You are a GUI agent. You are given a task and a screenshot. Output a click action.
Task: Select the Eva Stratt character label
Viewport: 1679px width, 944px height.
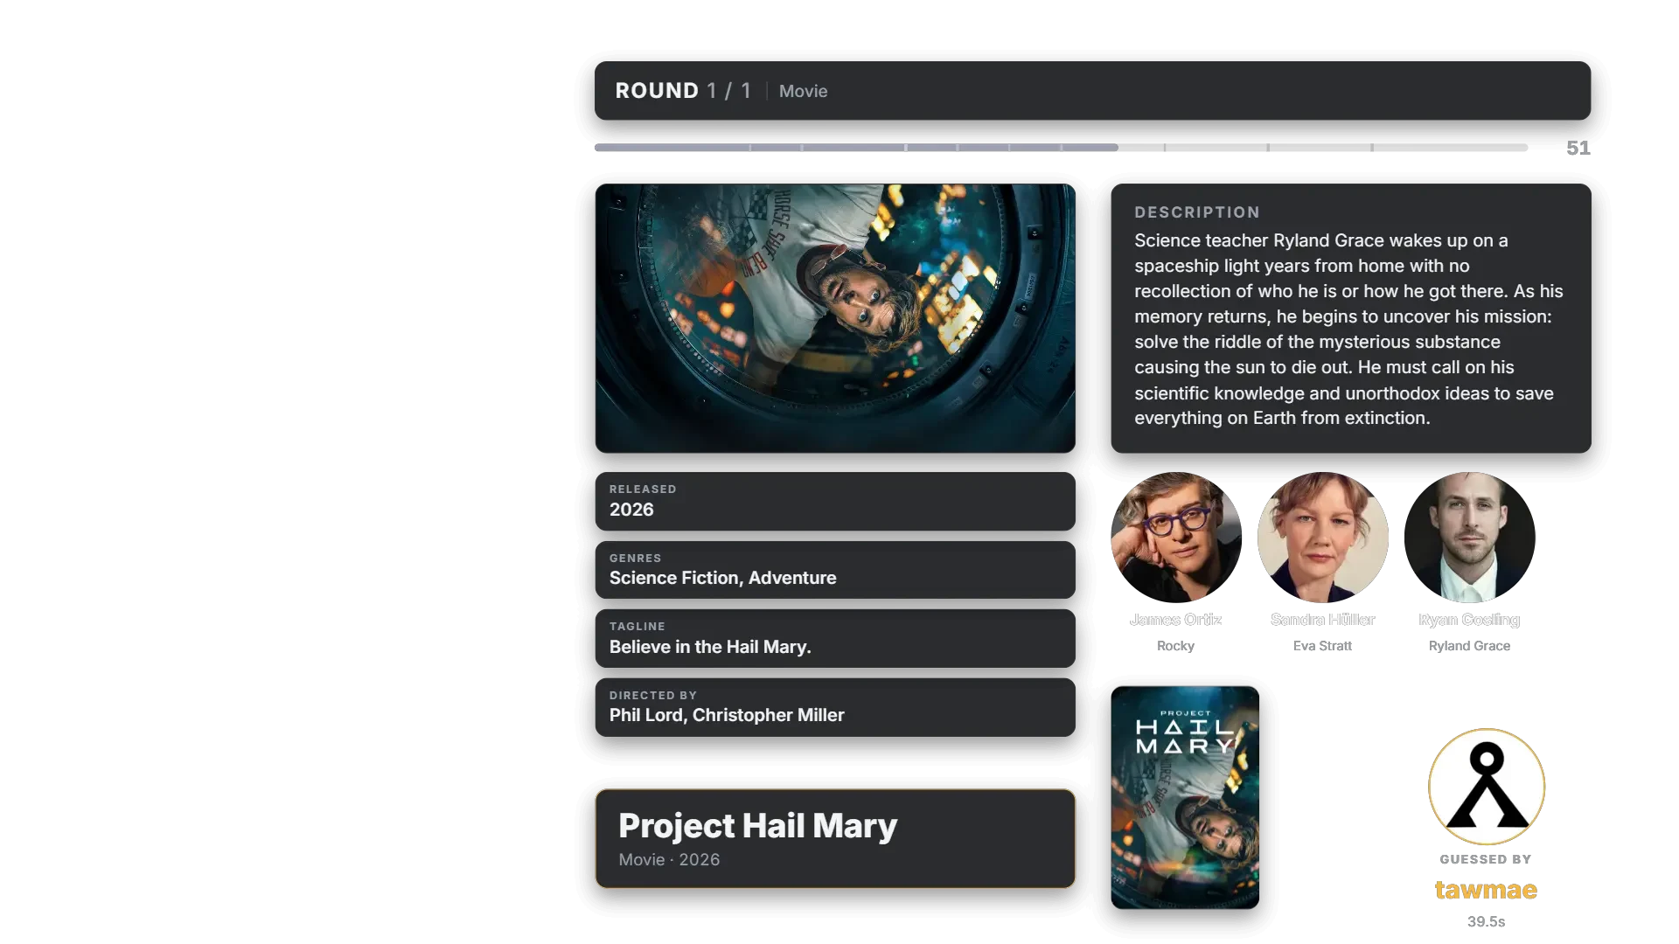1322,646
